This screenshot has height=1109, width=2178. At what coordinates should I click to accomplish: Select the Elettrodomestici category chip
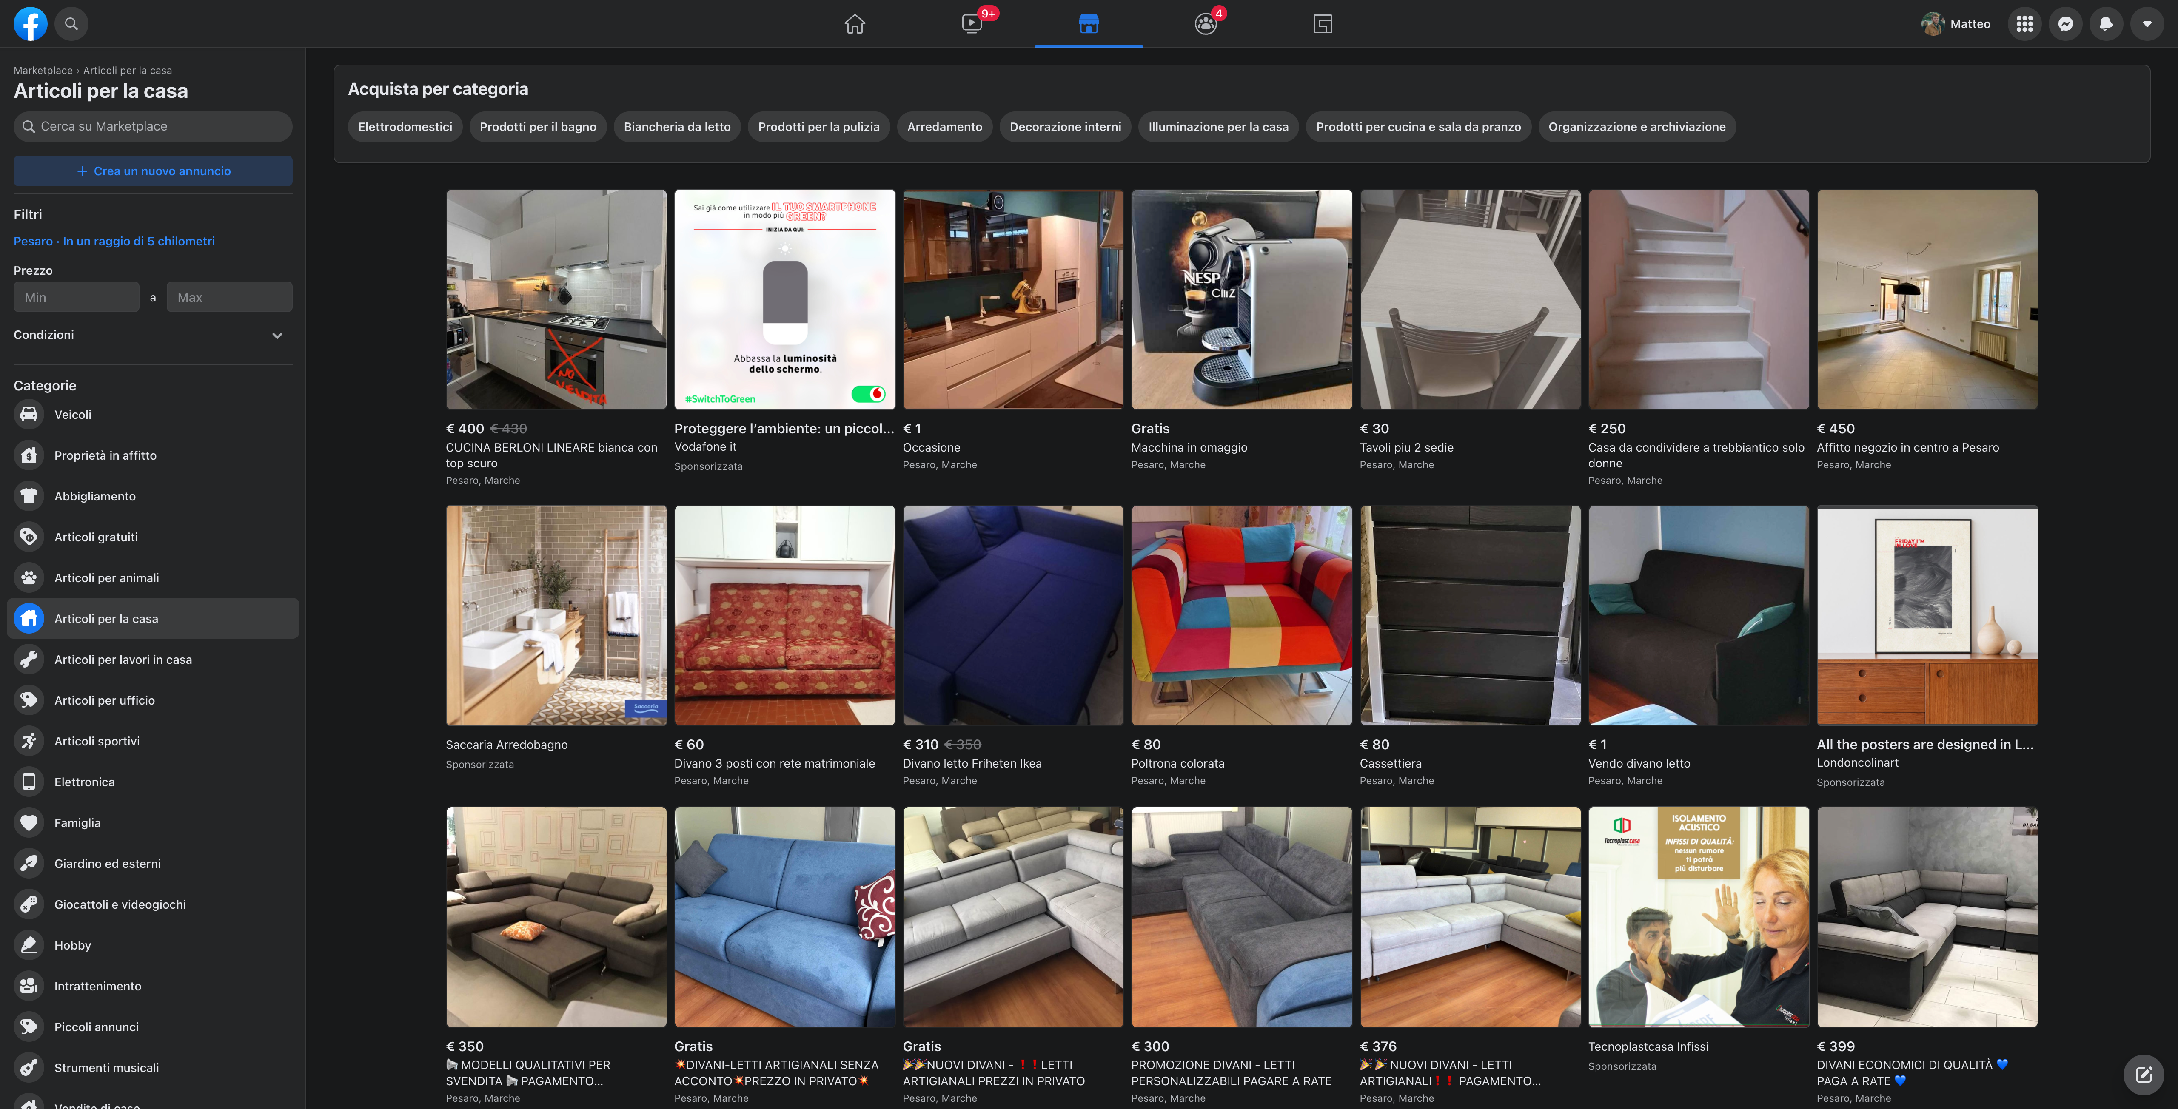click(405, 127)
